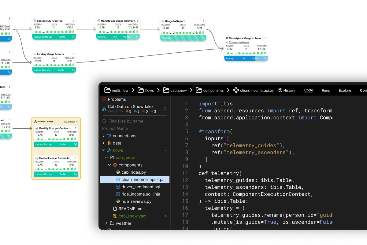
Task: Click the search magnifier icon in file finder
Action: tap(105, 121)
